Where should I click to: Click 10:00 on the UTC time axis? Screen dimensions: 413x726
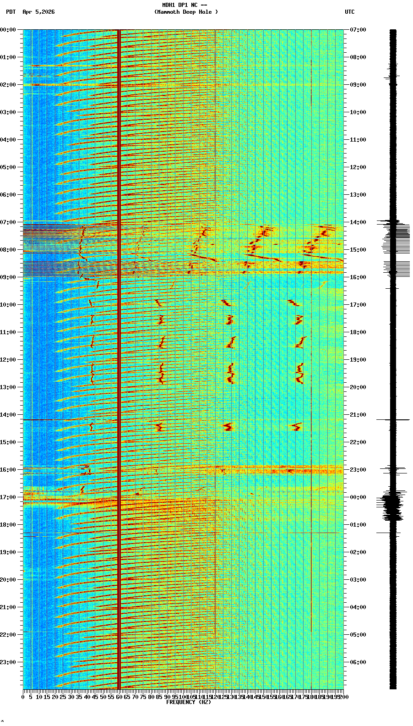358,112
